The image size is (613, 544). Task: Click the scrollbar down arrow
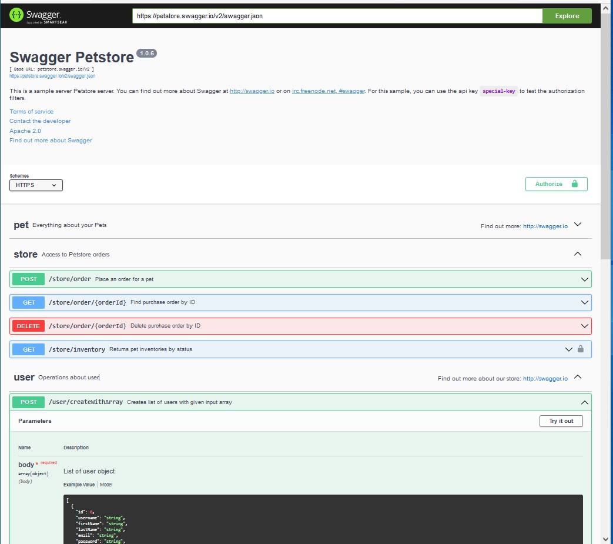point(607,539)
